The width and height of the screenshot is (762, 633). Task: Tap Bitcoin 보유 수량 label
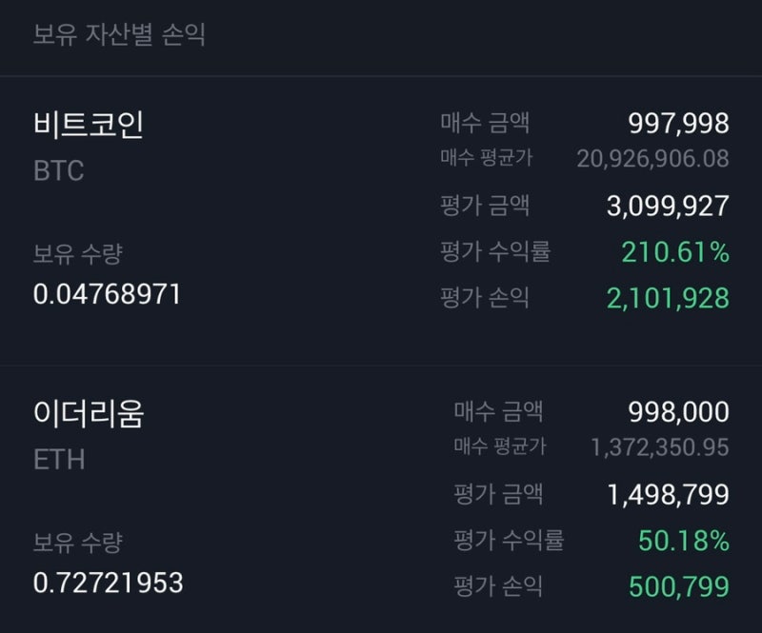[x=78, y=253]
